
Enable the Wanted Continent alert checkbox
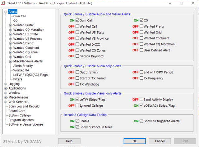pyautogui.click(x=141, y=38)
